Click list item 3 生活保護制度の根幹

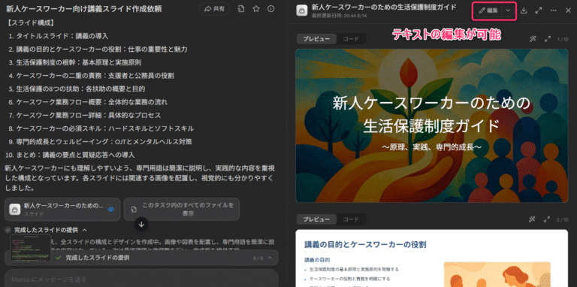[79, 62]
